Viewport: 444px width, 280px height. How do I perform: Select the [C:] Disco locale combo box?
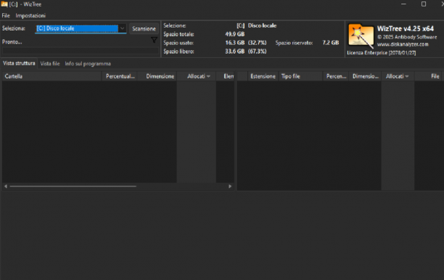pyautogui.click(x=81, y=28)
